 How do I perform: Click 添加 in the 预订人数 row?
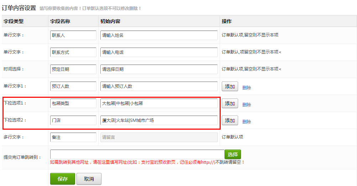click(x=230, y=86)
